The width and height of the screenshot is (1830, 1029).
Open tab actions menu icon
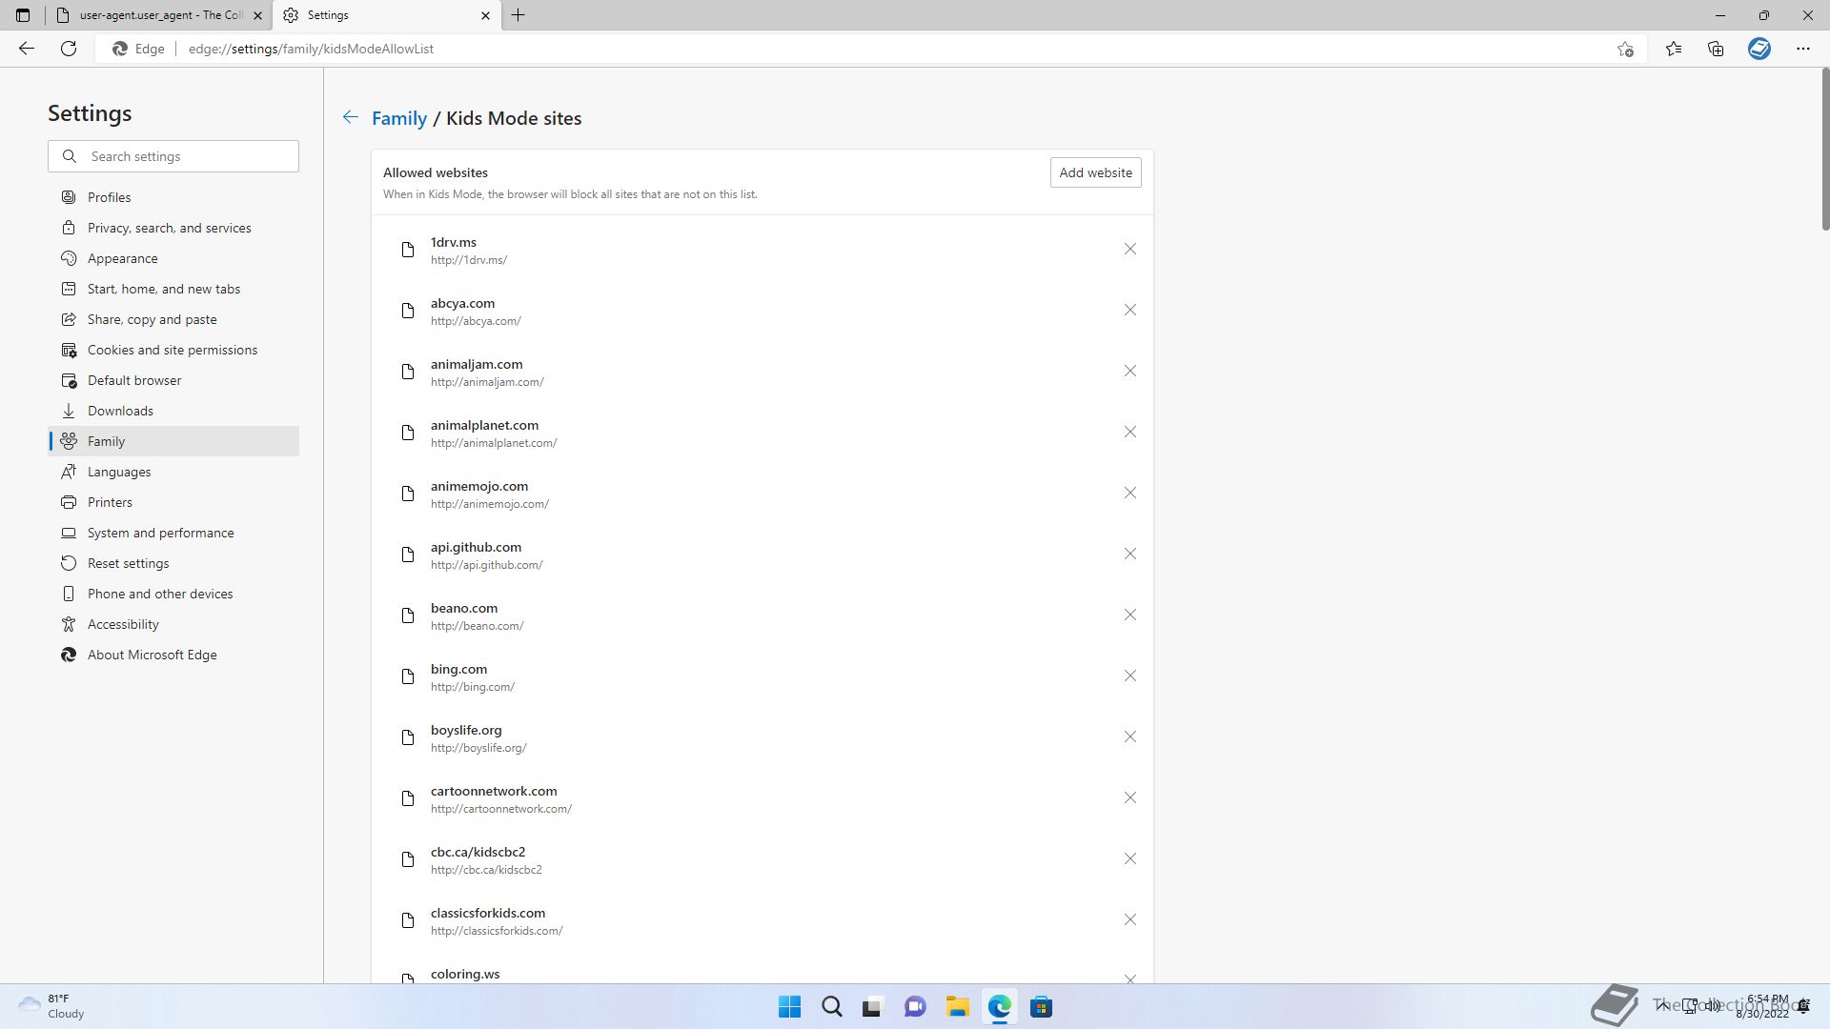point(23,15)
